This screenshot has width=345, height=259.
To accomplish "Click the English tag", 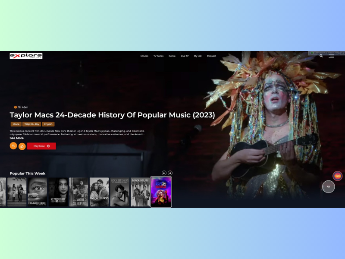I will point(48,124).
